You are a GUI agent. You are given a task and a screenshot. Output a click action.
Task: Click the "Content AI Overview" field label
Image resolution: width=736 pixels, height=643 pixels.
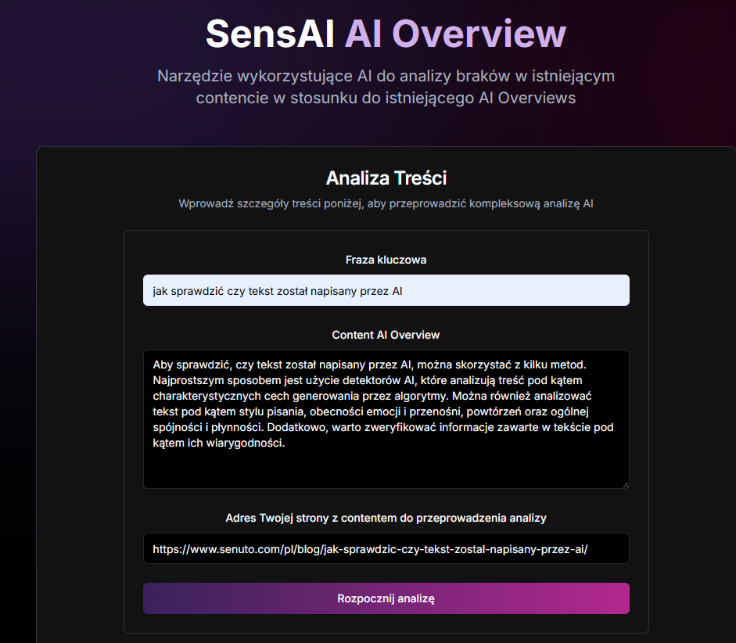[x=386, y=335]
